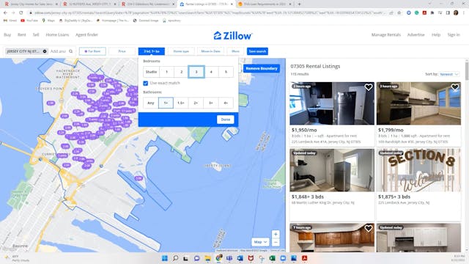
Task: Open the Rent menu
Action: [21, 34]
